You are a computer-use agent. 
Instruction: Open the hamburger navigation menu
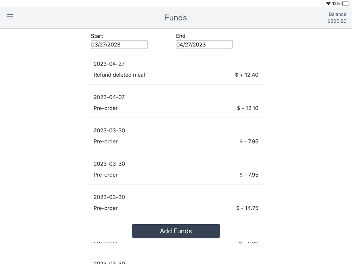click(x=10, y=17)
